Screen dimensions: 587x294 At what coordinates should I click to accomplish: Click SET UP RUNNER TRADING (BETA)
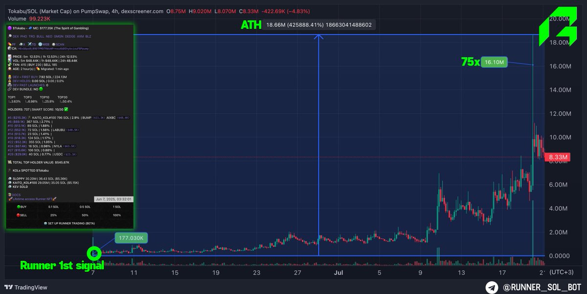[69, 224]
